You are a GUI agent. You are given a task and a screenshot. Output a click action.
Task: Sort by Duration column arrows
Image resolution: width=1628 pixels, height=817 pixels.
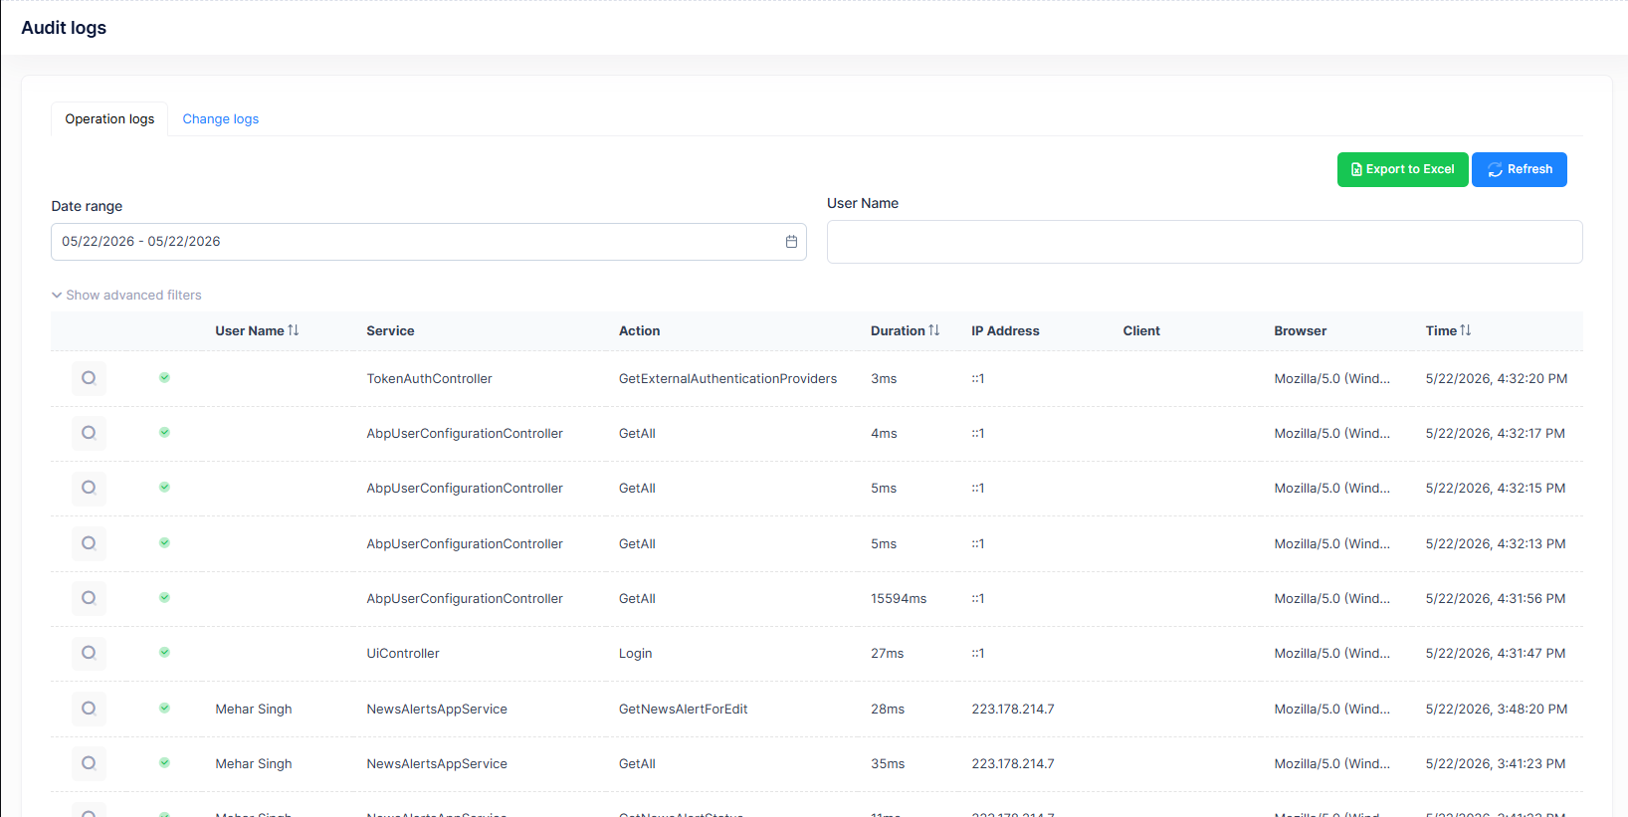[x=934, y=330]
